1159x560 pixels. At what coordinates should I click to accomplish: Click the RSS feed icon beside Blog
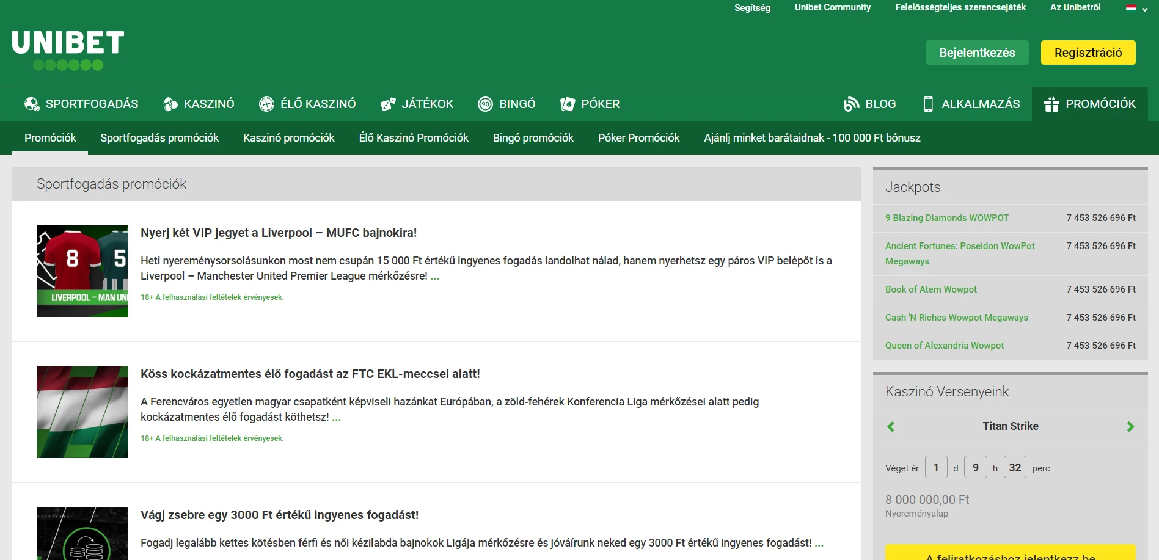tap(852, 104)
